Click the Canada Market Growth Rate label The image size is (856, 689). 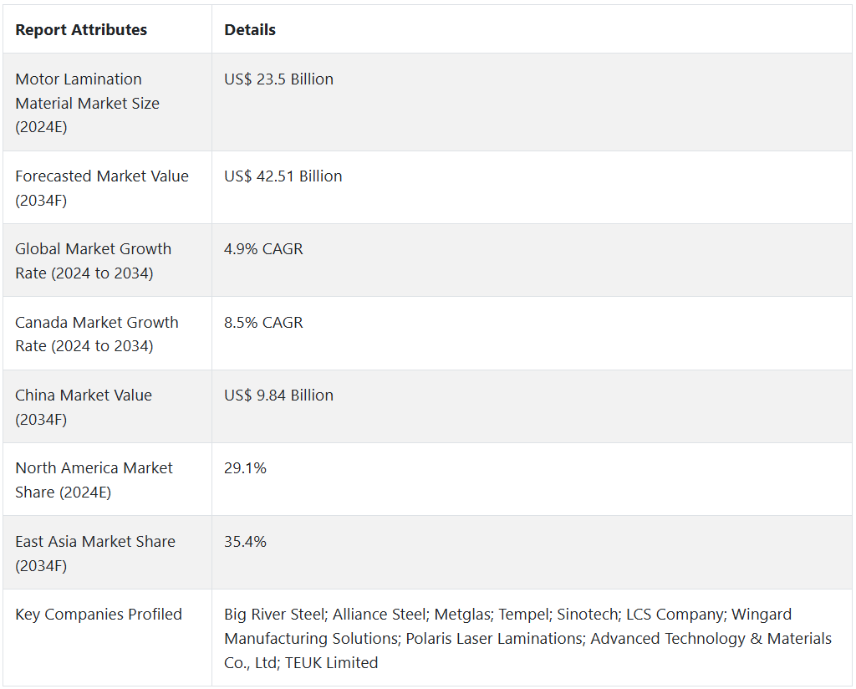point(96,334)
